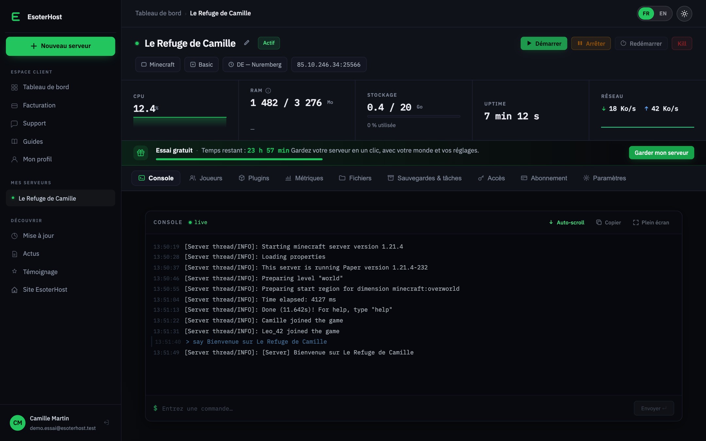Screen dimensions: 706x441
Task: Switch to the Fichiers tab
Action: (355, 178)
